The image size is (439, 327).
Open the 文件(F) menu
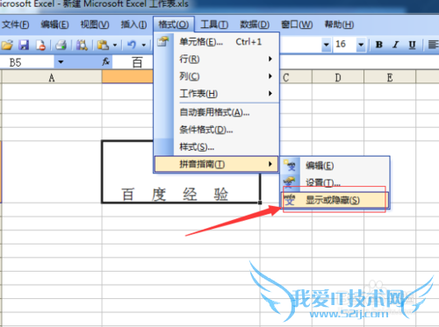16,25
